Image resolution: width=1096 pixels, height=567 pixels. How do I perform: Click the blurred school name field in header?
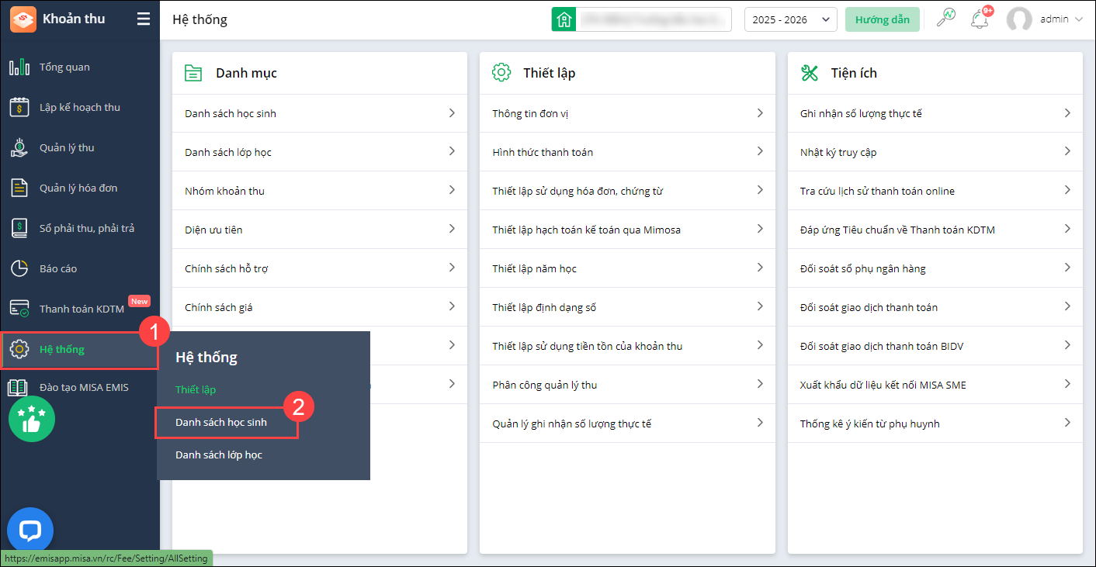tap(654, 19)
